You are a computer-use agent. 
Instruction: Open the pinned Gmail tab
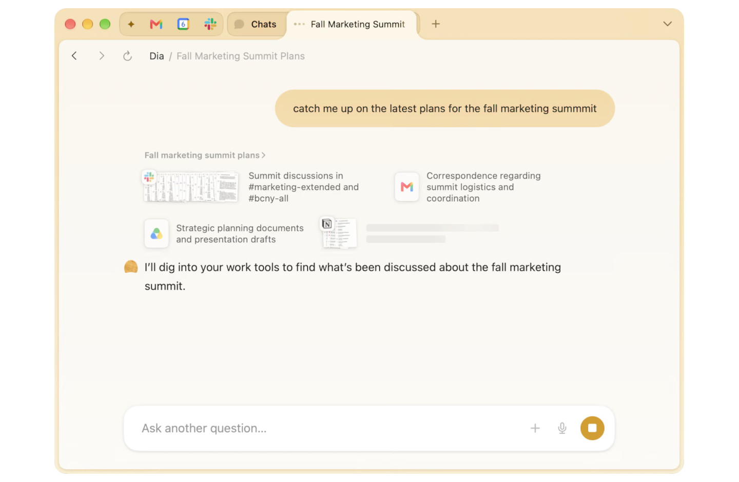tap(156, 24)
